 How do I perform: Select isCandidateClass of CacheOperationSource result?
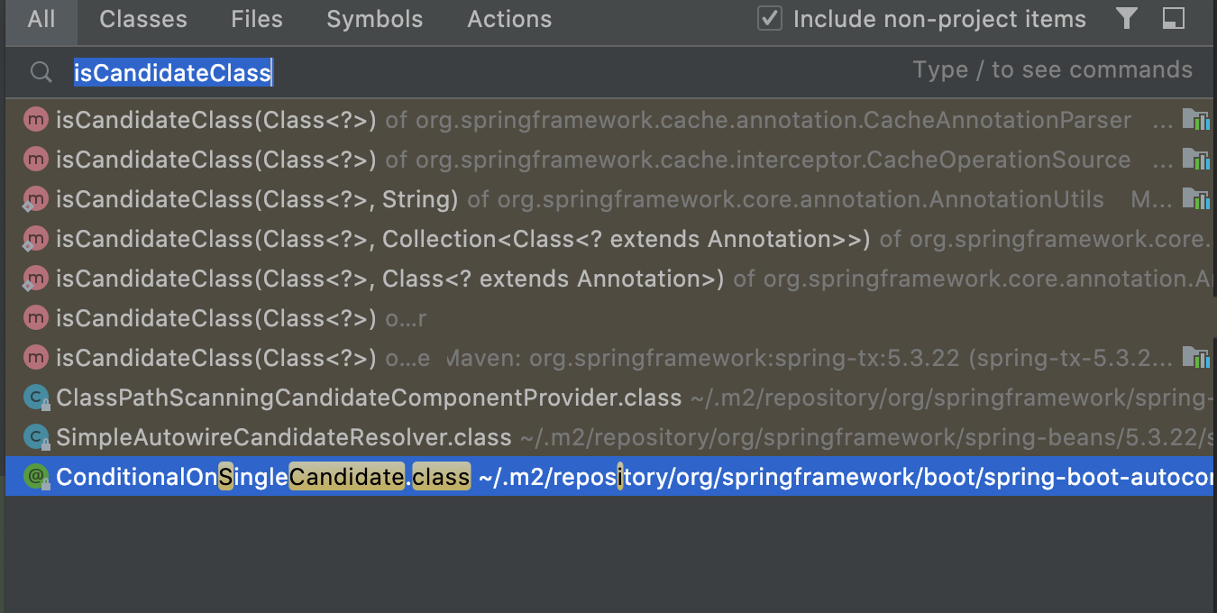click(608, 160)
